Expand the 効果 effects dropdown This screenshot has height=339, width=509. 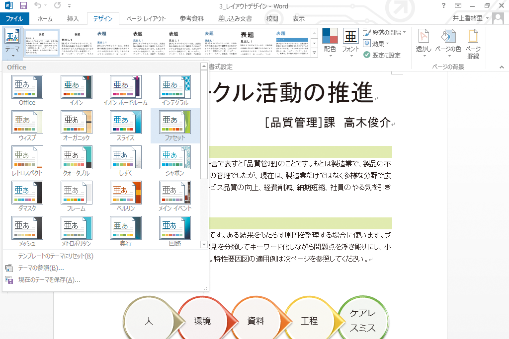(376, 44)
